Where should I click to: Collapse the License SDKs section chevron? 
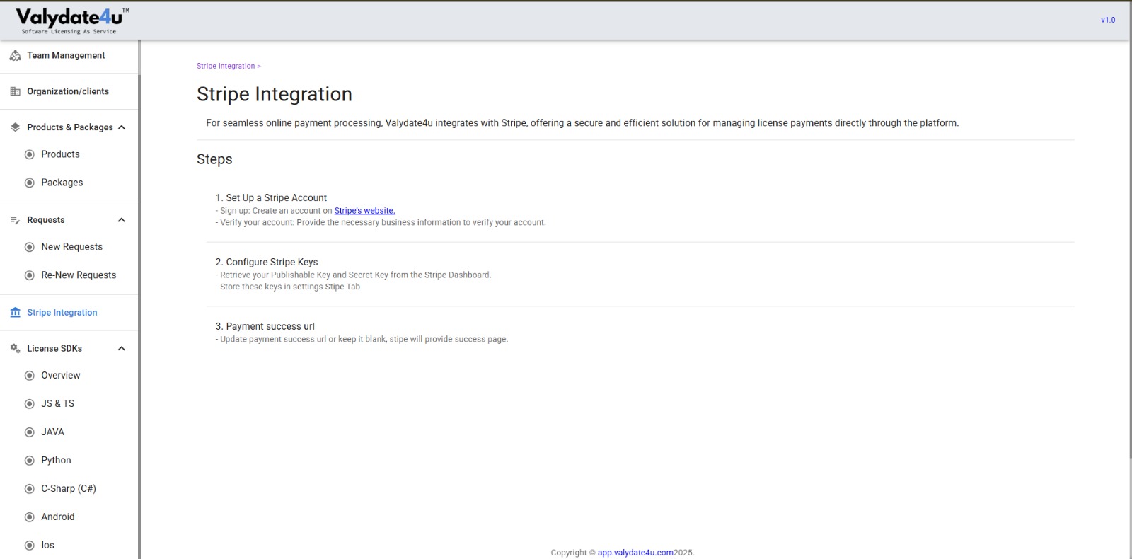click(122, 348)
